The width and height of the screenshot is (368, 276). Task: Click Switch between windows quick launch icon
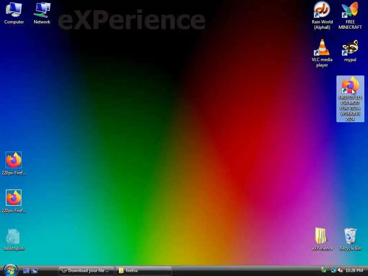point(34,271)
